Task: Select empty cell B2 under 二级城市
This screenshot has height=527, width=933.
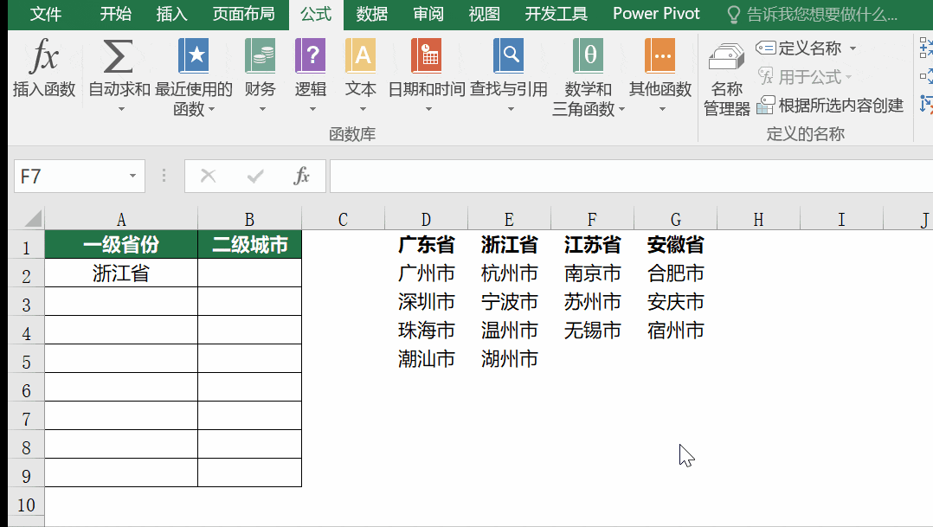Action: tap(250, 273)
